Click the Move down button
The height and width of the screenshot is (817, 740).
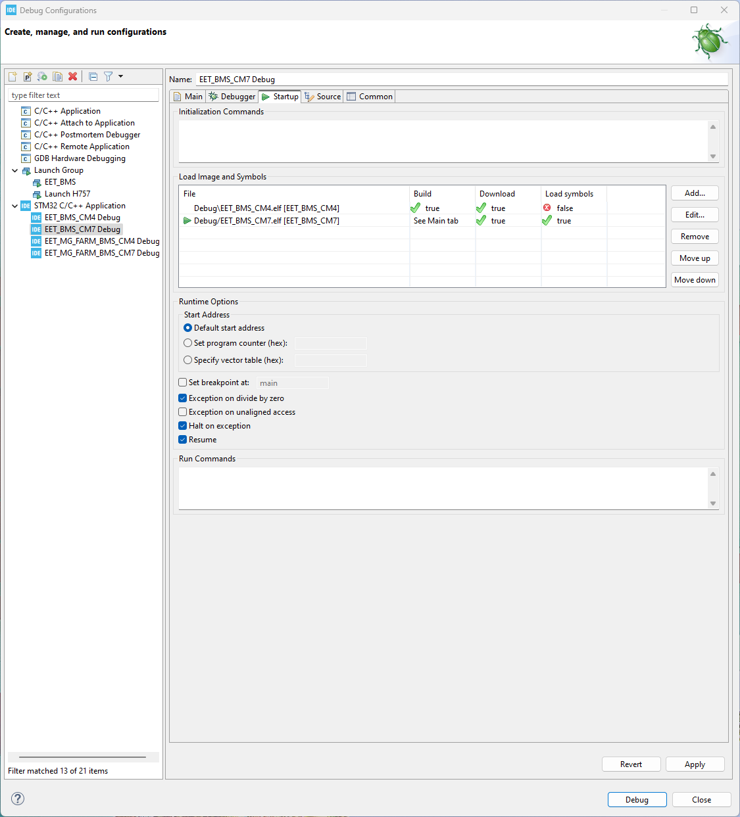pyautogui.click(x=695, y=280)
